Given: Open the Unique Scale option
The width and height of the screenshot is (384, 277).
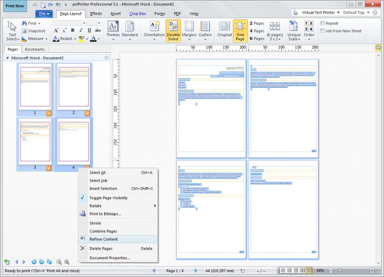Looking at the screenshot, I should click(x=294, y=31).
